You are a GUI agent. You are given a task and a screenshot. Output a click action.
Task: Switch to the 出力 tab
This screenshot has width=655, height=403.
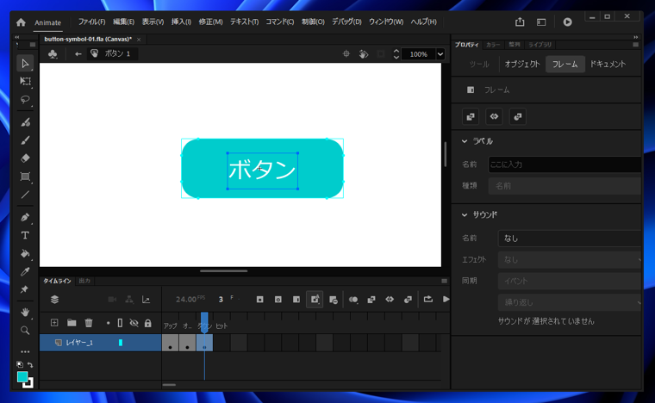coord(84,281)
